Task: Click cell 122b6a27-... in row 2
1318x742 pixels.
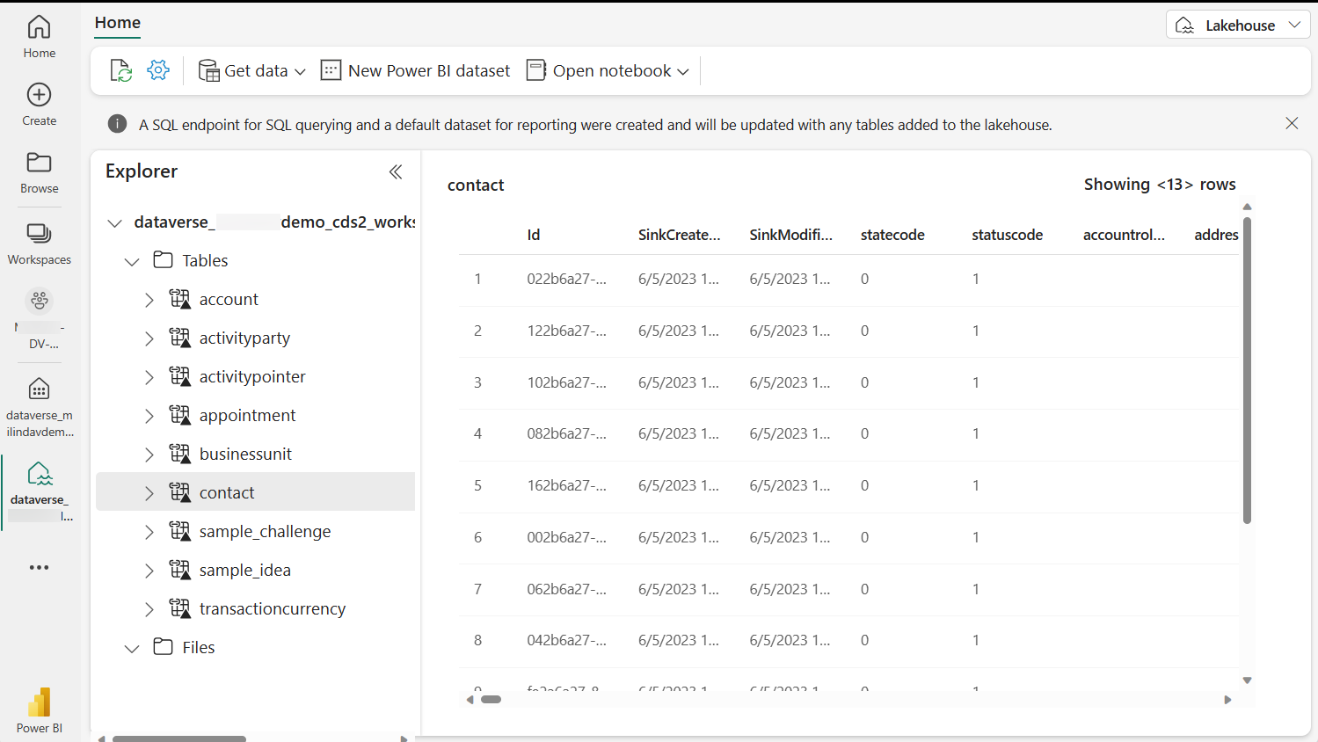Action: tap(566, 331)
